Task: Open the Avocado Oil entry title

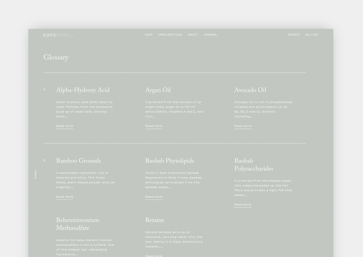Action: pyautogui.click(x=250, y=90)
